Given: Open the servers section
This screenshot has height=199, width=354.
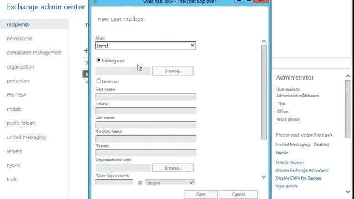Looking at the screenshot, I should 14,151.
